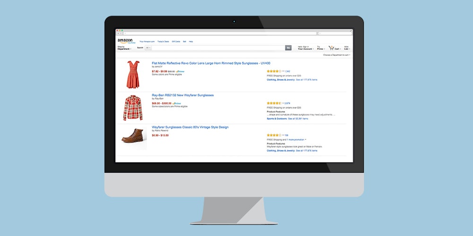This screenshot has width=473, height=236.
Task: Click the browser address bar
Action: click(x=220, y=34)
